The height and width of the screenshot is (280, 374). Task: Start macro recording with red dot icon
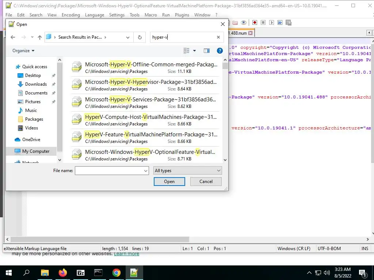(x=255, y=23)
